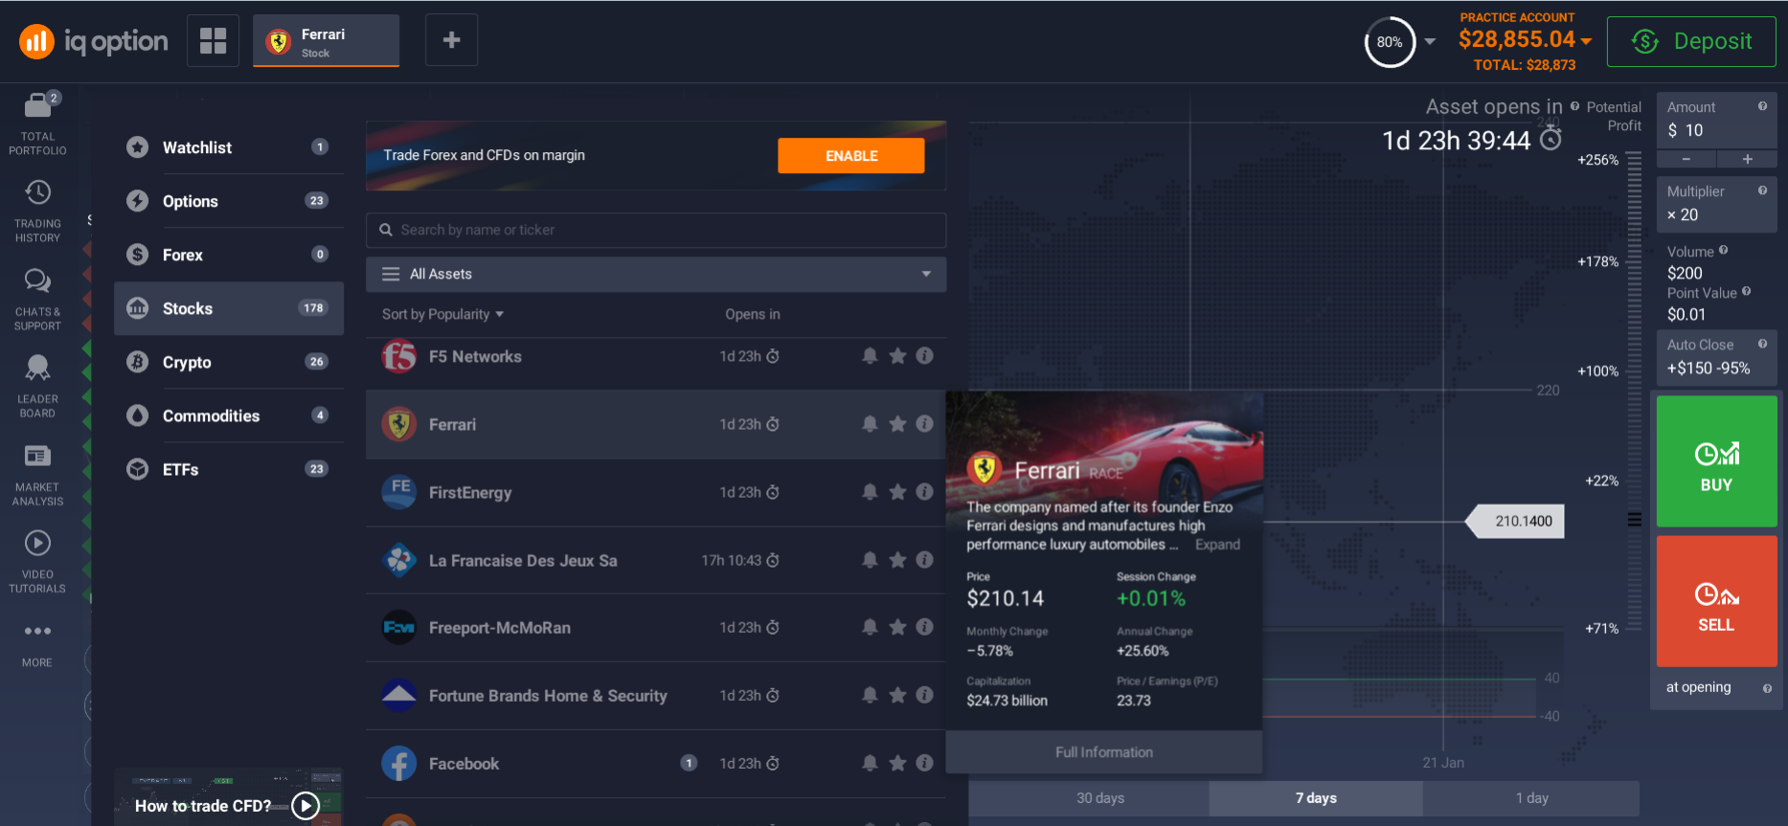
Task: Focus the Search by name or ticker field
Action: [x=656, y=230]
